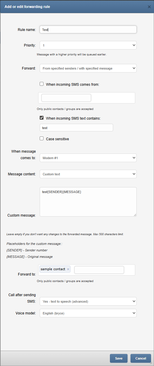This screenshot has width=154, height=366.
Task: Expand the Forward condition dropdown
Action: [x=88, y=68]
